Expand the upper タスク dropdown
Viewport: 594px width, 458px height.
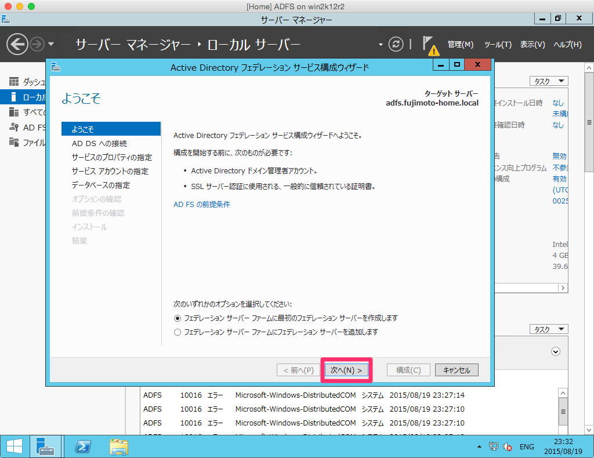click(x=548, y=82)
